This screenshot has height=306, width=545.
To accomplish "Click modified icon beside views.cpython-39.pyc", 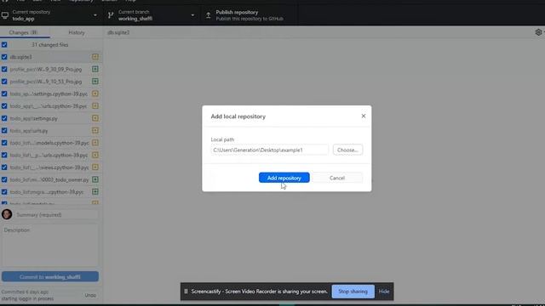I will (x=95, y=167).
